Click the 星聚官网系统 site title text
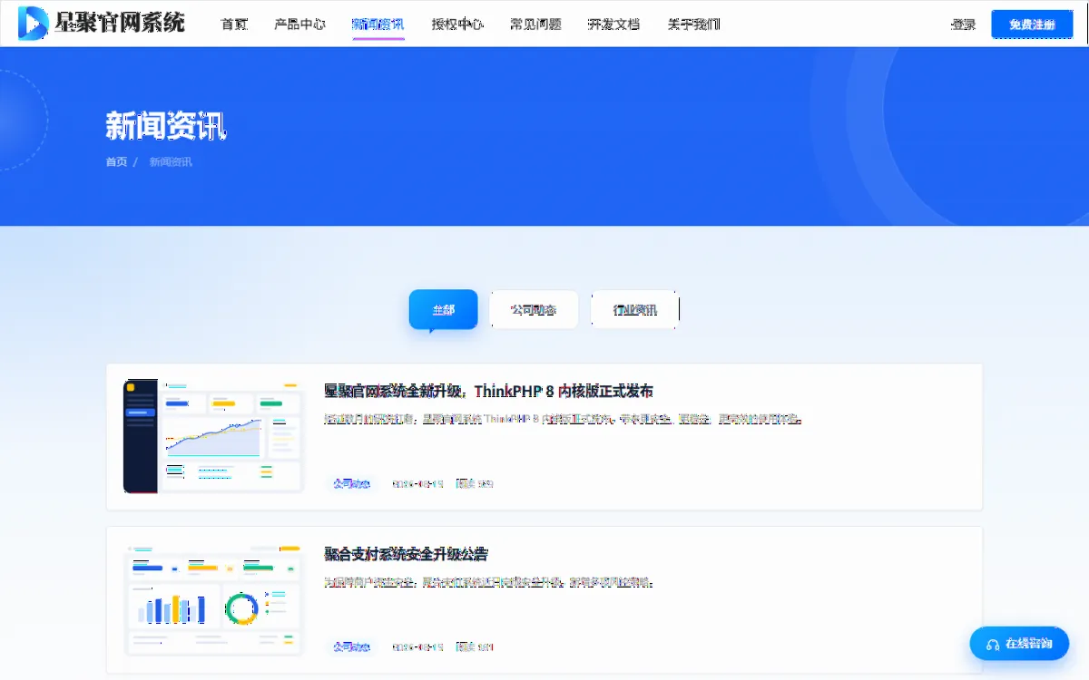1089x680 pixels. tap(120, 23)
